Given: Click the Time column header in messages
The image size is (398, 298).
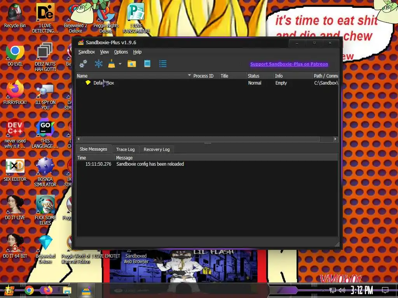Looking at the screenshot, I should pos(96,158).
